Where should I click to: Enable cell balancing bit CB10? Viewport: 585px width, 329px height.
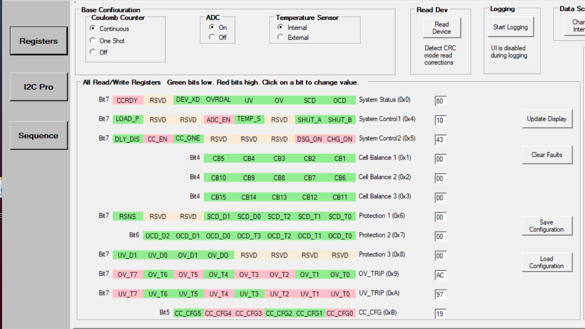coord(218,178)
